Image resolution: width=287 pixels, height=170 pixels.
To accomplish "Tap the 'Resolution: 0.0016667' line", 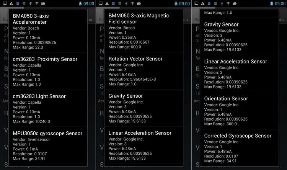I will 129,42.
